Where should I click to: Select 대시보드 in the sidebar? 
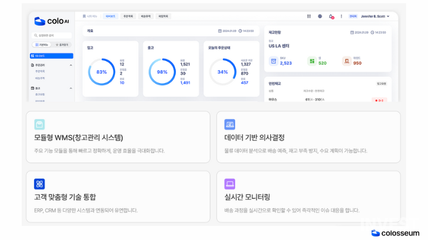(52, 56)
